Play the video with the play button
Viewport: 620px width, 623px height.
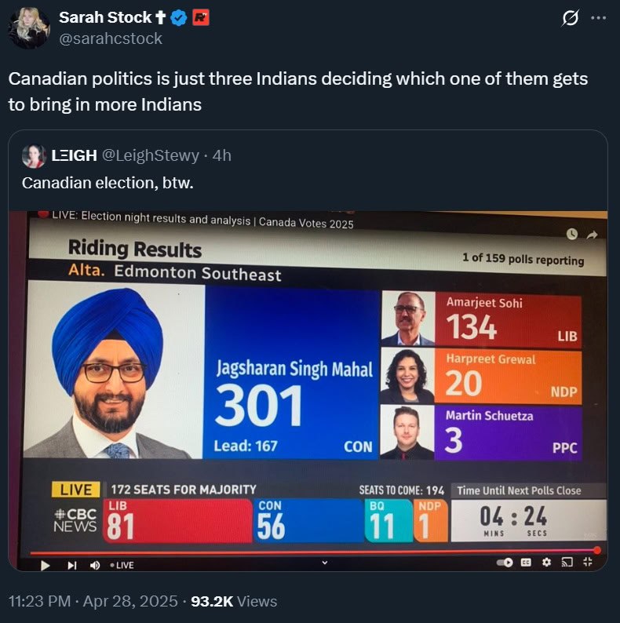tap(46, 565)
